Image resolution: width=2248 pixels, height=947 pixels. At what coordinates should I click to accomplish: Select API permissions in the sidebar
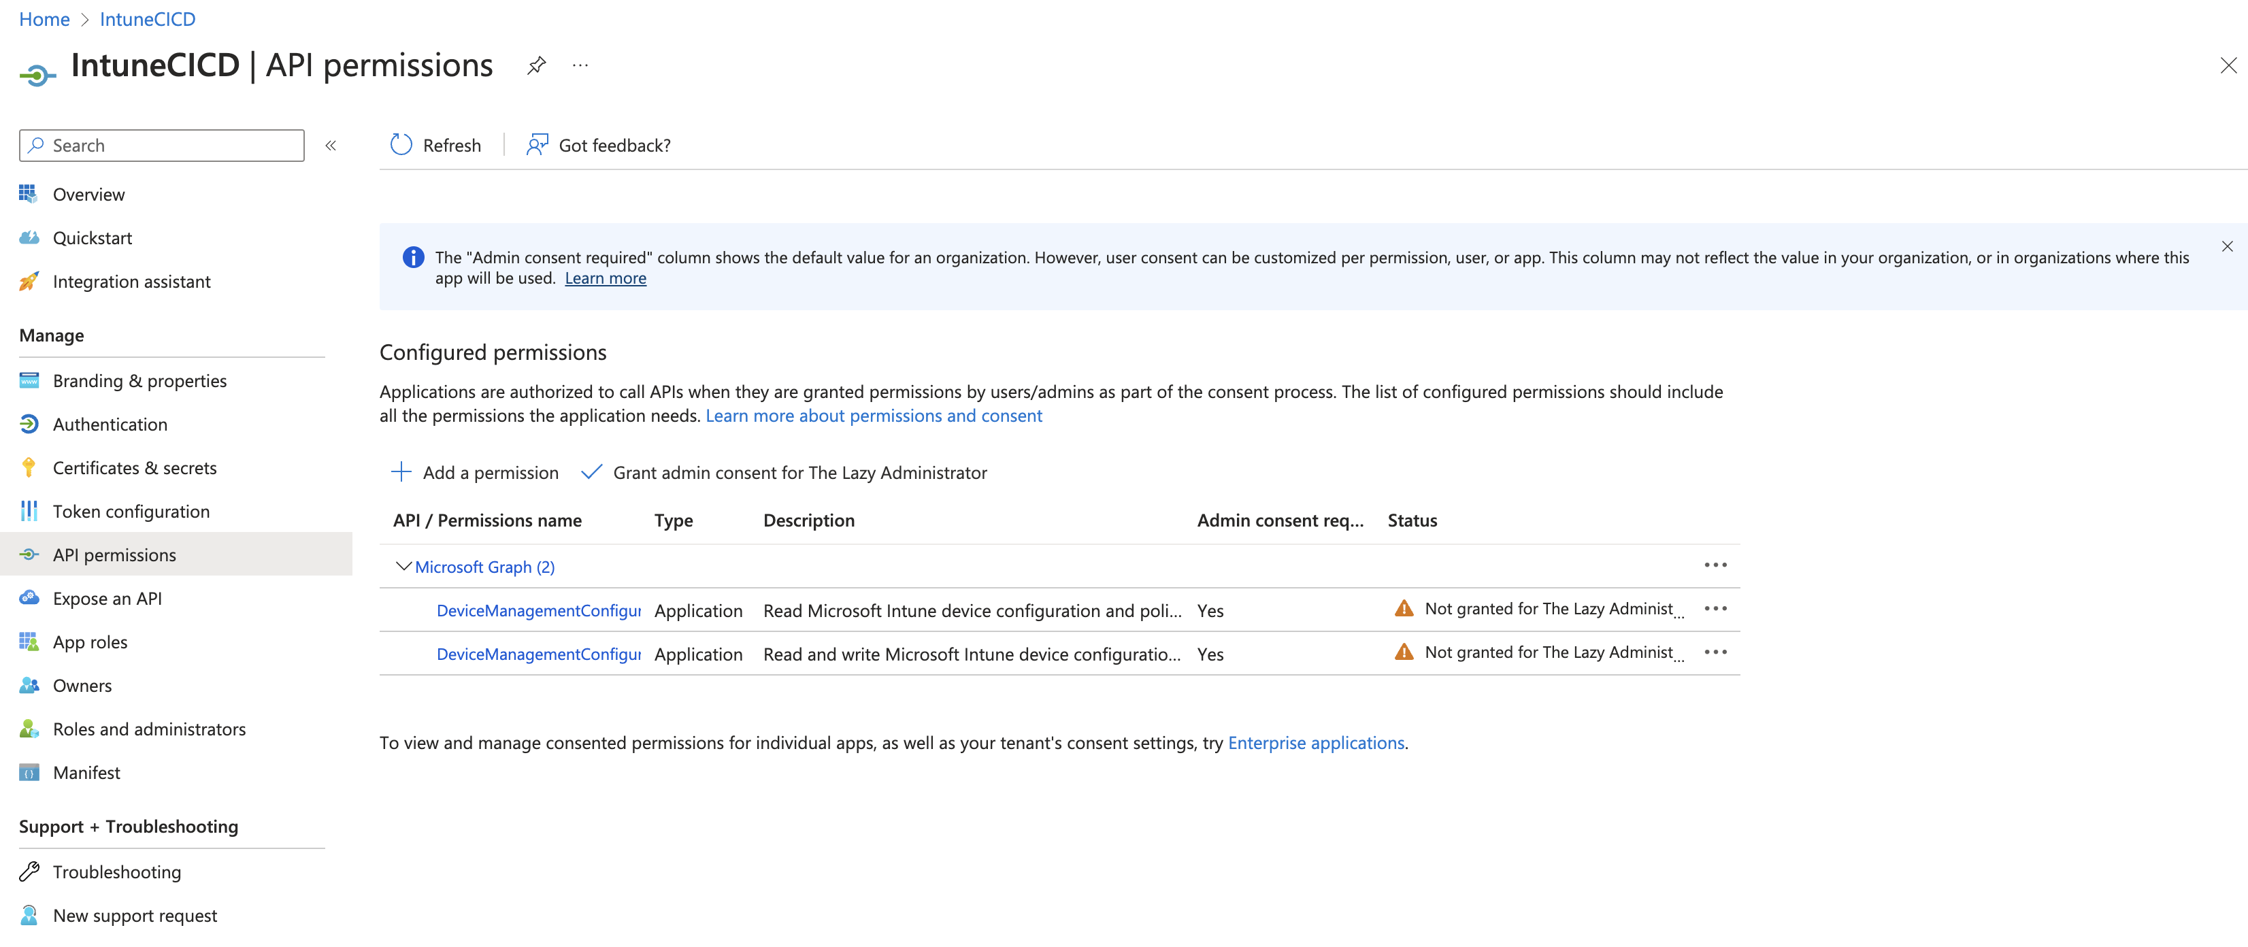pyautogui.click(x=176, y=555)
